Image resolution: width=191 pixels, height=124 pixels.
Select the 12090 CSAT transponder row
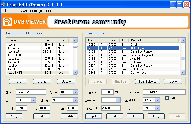(133, 45)
